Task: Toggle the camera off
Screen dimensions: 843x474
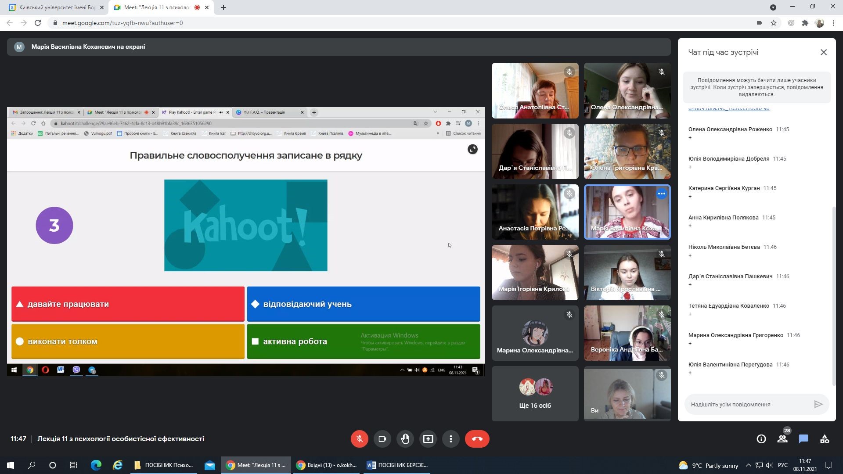Action: (x=382, y=439)
